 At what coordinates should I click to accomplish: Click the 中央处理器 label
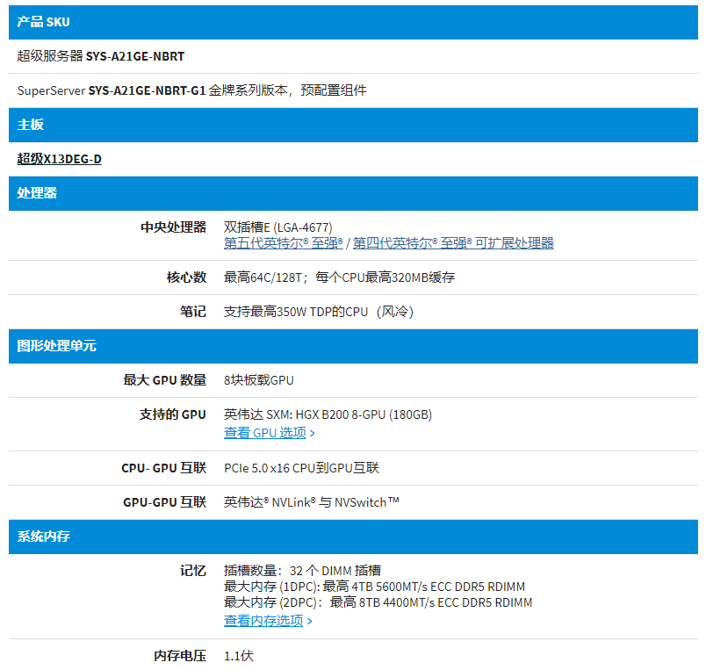pyautogui.click(x=173, y=227)
